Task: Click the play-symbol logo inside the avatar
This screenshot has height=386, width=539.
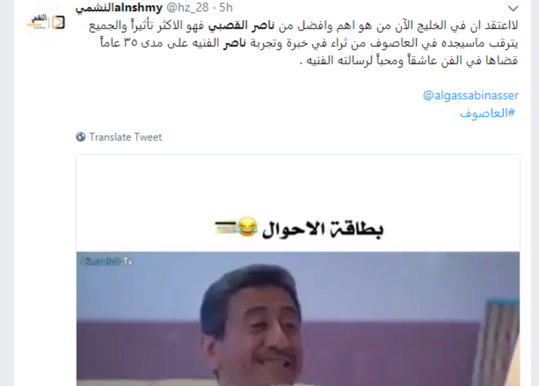Action: pos(58,22)
